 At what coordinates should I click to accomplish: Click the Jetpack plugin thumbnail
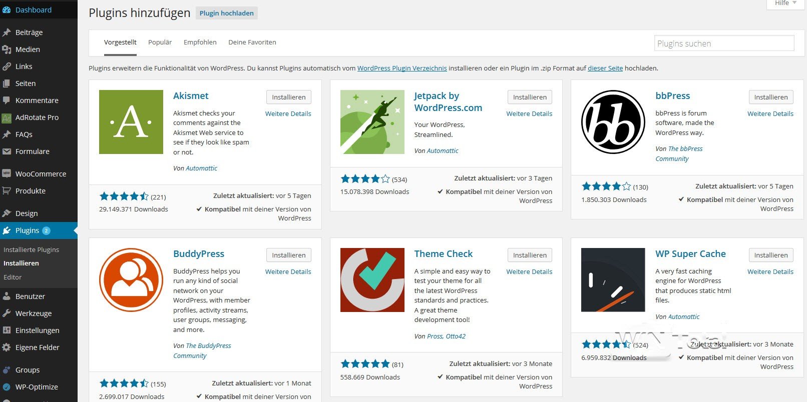click(372, 122)
